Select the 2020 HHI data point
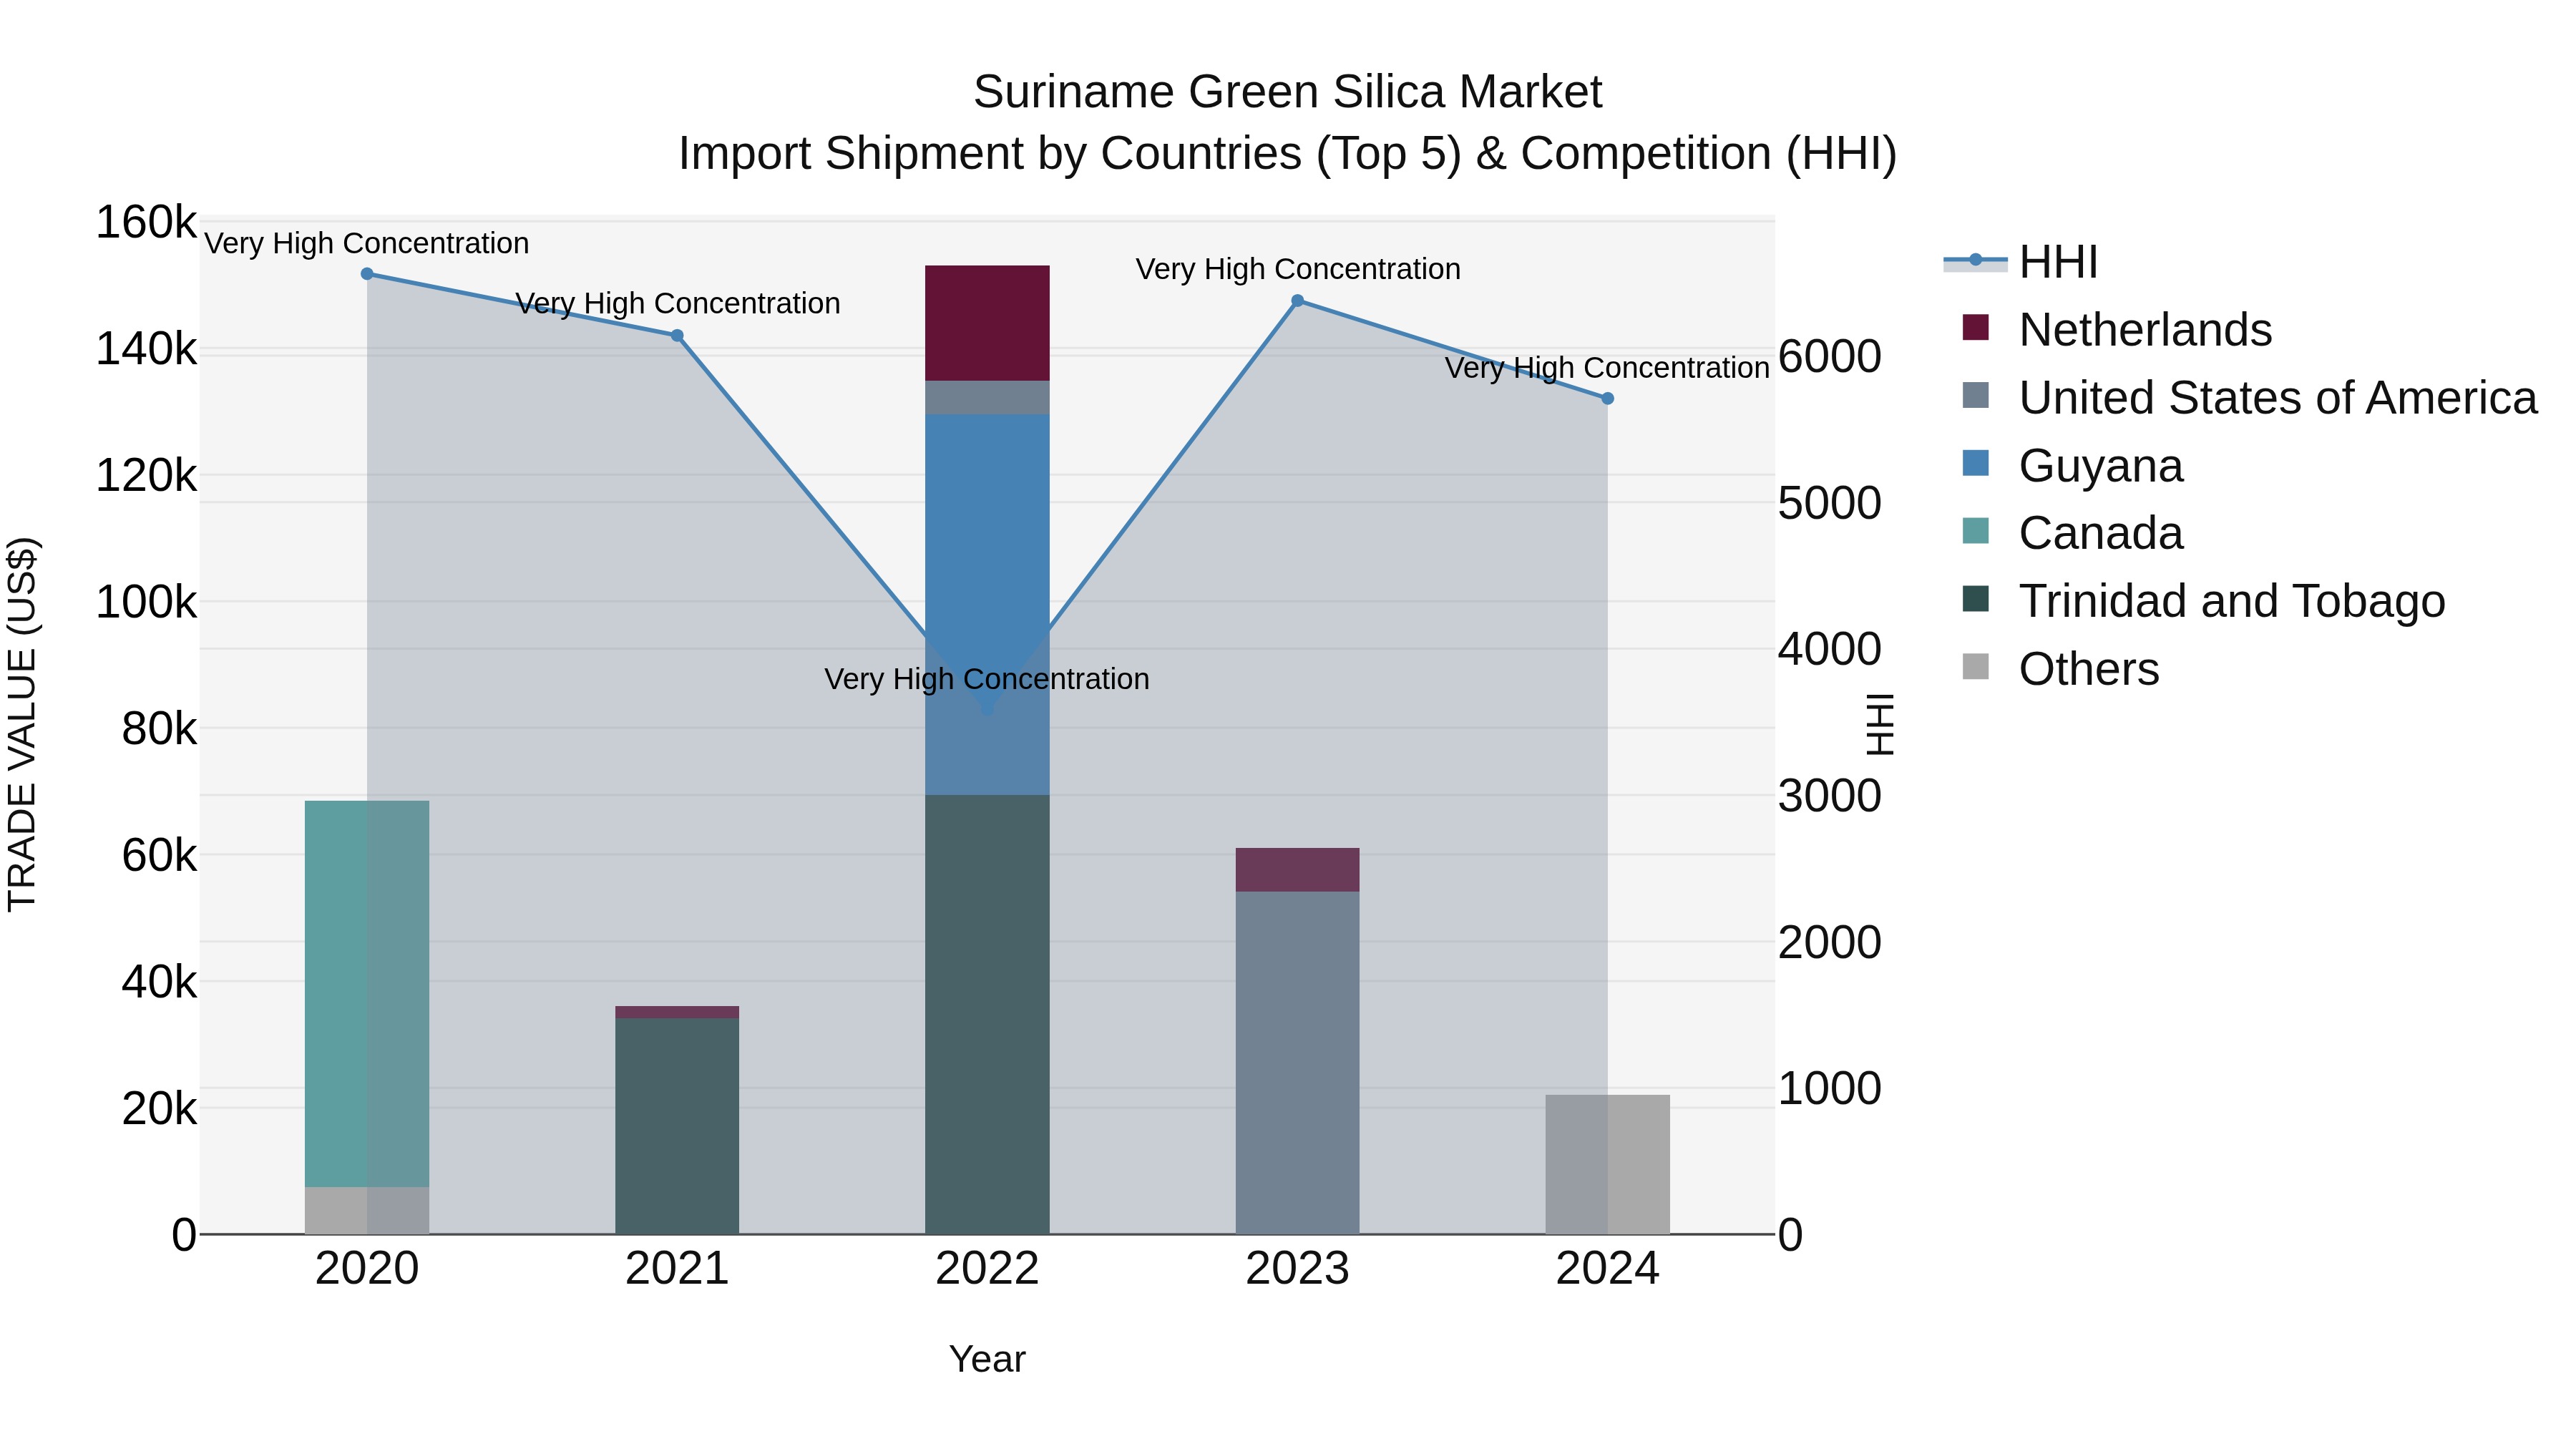Viewport: 2576px width, 1449px height. [x=367, y=274]
